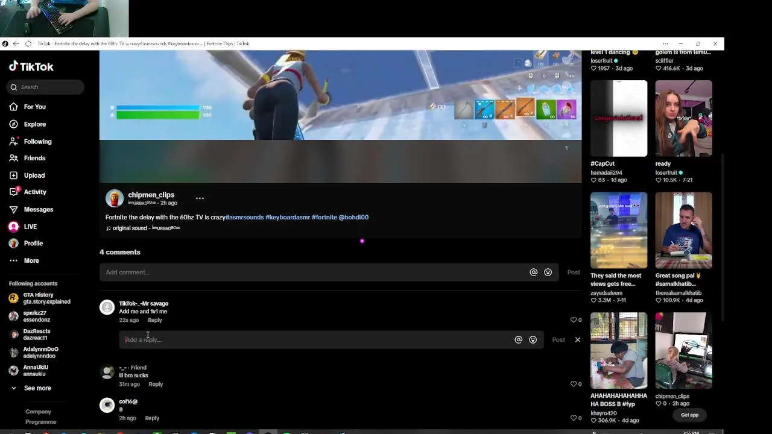Open the #CapCut video thumbnail
The width and height of the screenshot is (772, 434).
pyautogui.click(x=619, y=118)
